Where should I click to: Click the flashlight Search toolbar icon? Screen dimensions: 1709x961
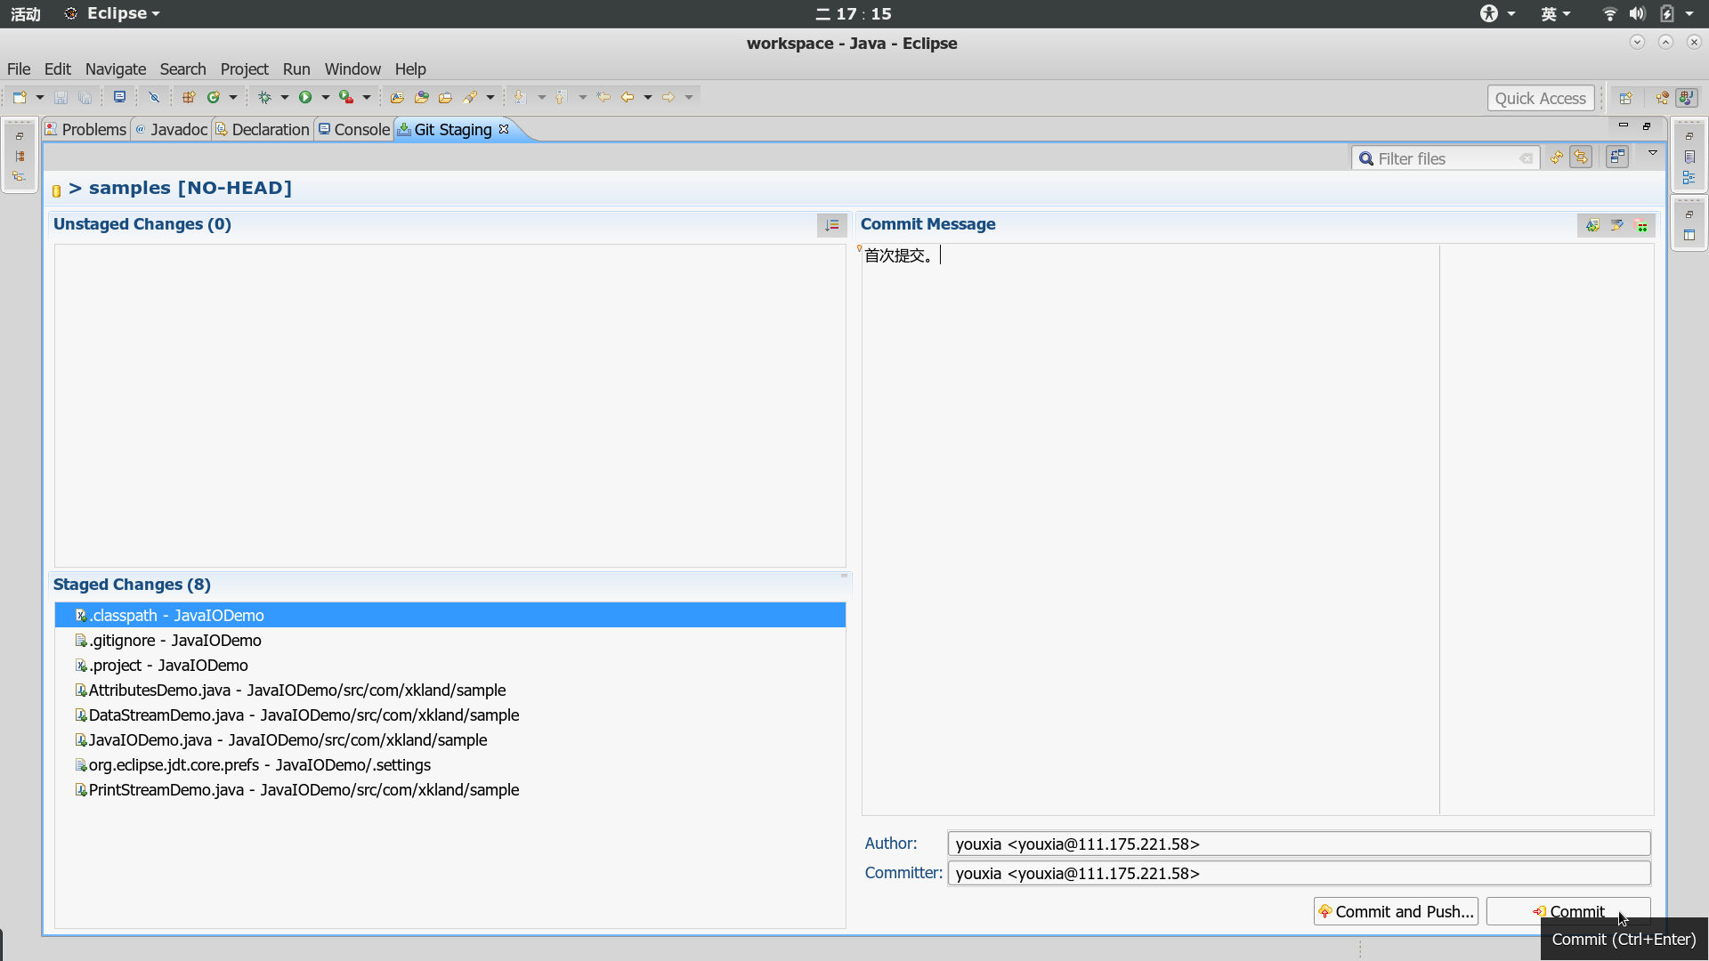pyautogui.click(x=470, y=97)
